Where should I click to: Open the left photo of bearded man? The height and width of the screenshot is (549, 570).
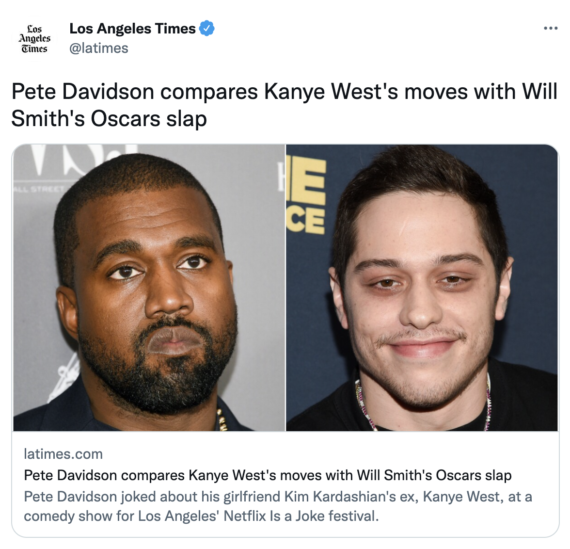coord(149,288)
